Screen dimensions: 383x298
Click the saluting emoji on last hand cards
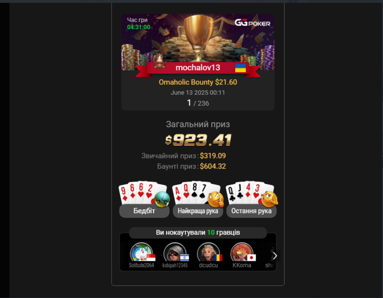[269, 199]
